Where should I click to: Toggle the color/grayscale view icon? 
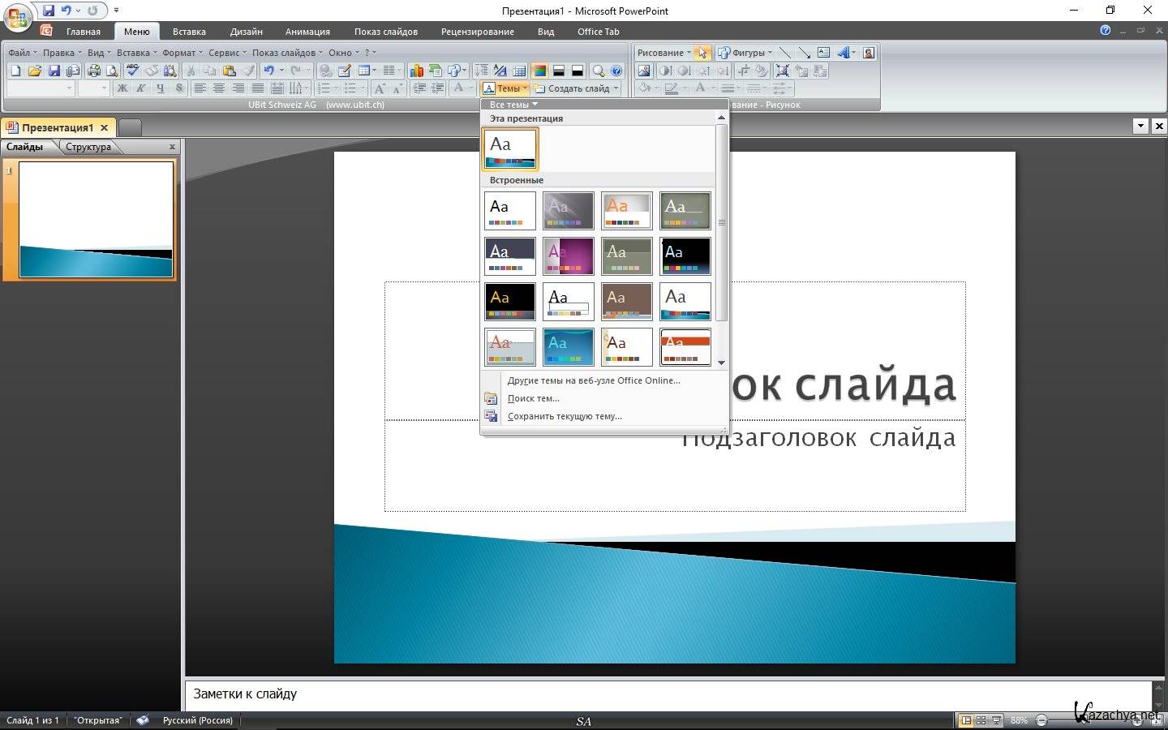[539, 71]
